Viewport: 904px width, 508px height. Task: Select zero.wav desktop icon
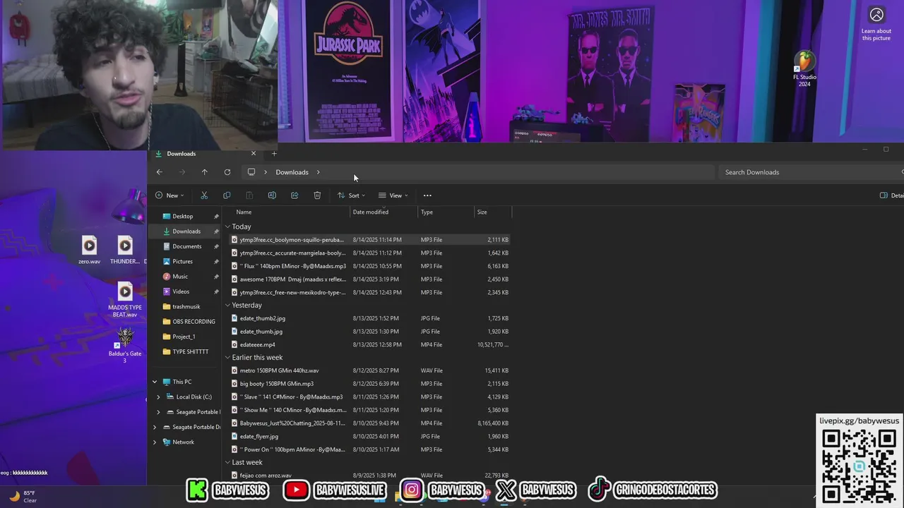[x=89, y=250]
